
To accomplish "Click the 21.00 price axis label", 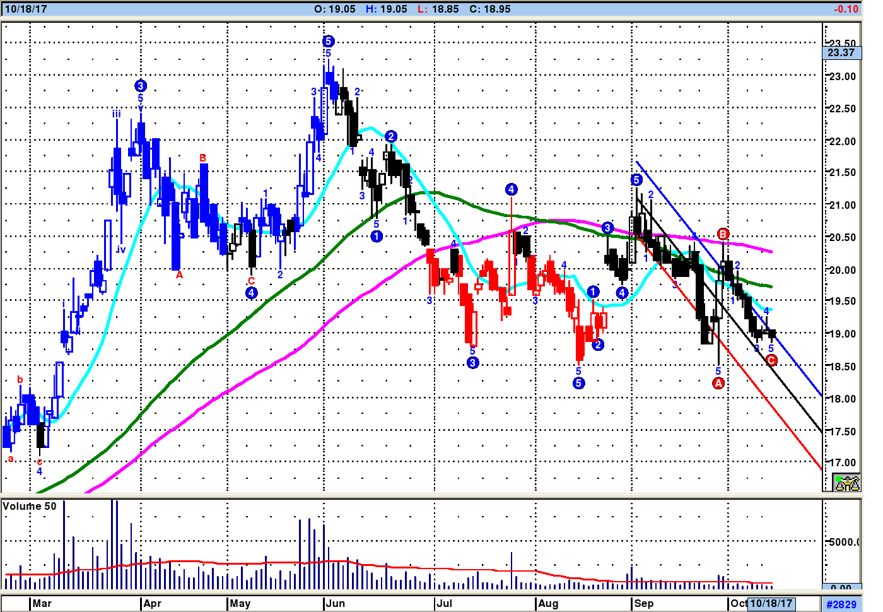I will pos(843,205).
